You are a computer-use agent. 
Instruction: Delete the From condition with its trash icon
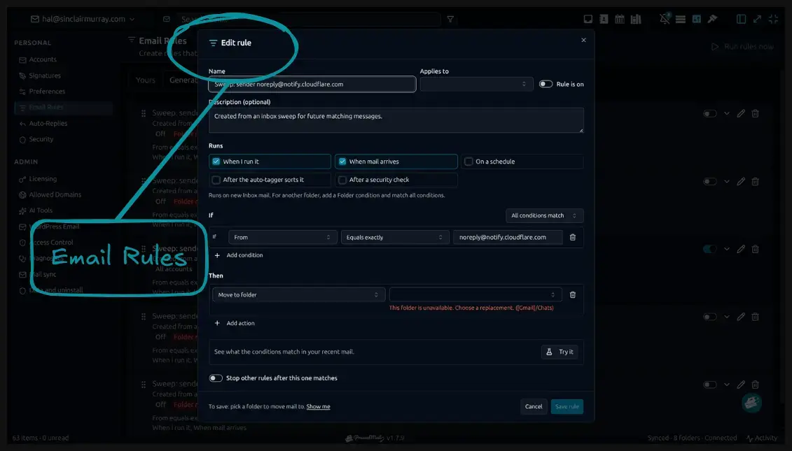[x=572, y=237]
